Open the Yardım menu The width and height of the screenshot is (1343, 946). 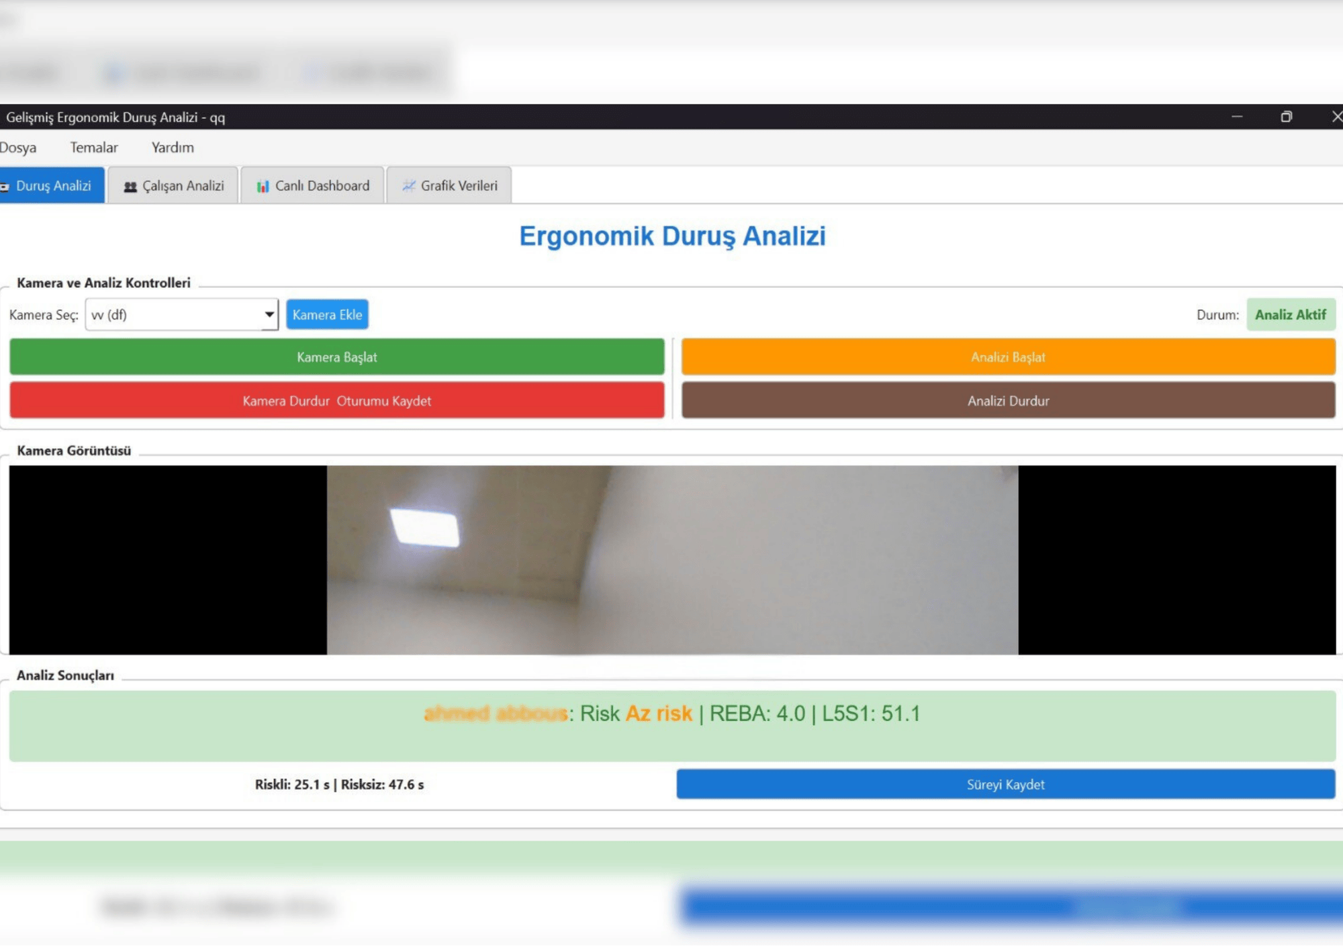(173, 148)
